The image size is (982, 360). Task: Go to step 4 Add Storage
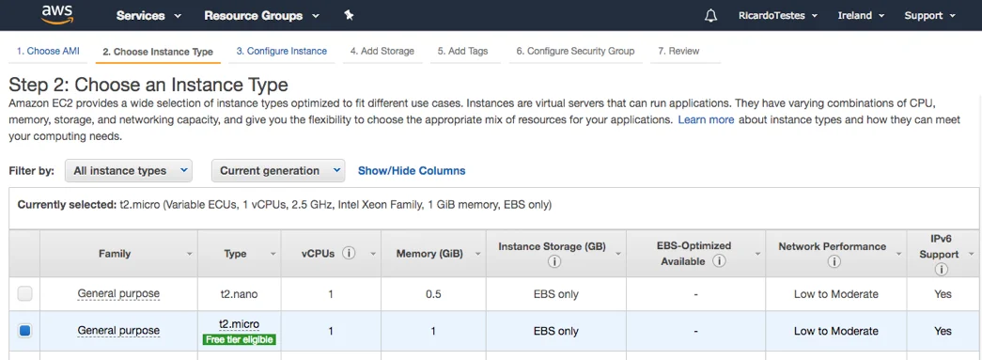tap(382, 52)
